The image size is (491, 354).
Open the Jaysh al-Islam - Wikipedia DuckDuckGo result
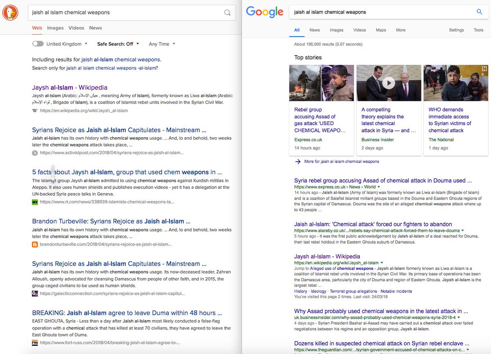click(x=70, y=87)
